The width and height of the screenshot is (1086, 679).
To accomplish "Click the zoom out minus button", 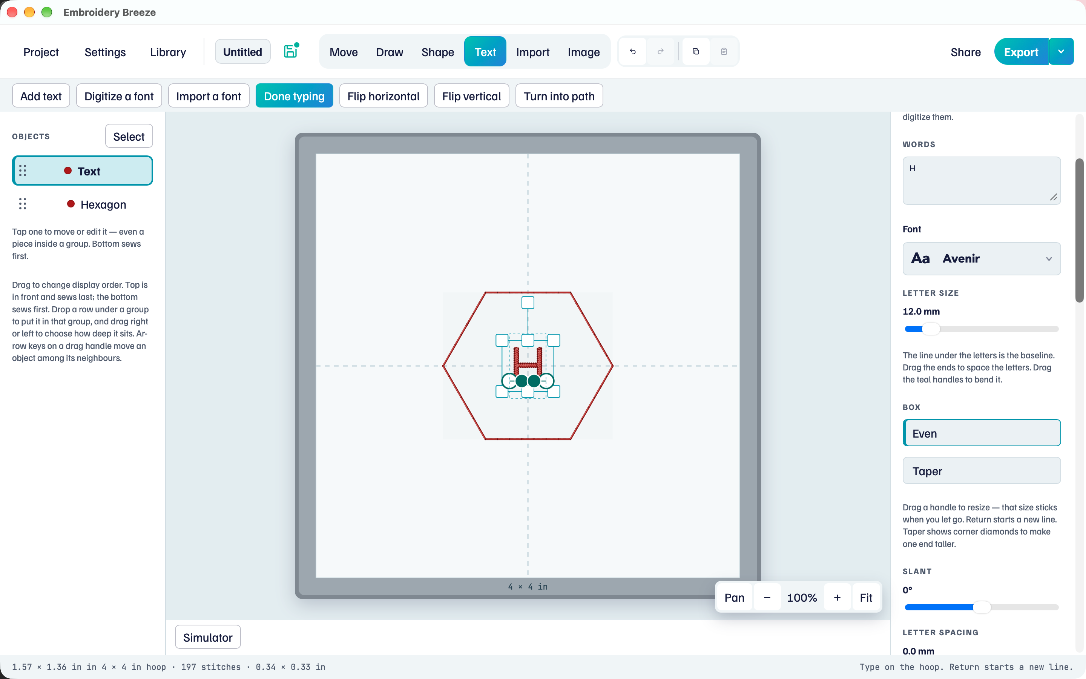I will (767, 598).
